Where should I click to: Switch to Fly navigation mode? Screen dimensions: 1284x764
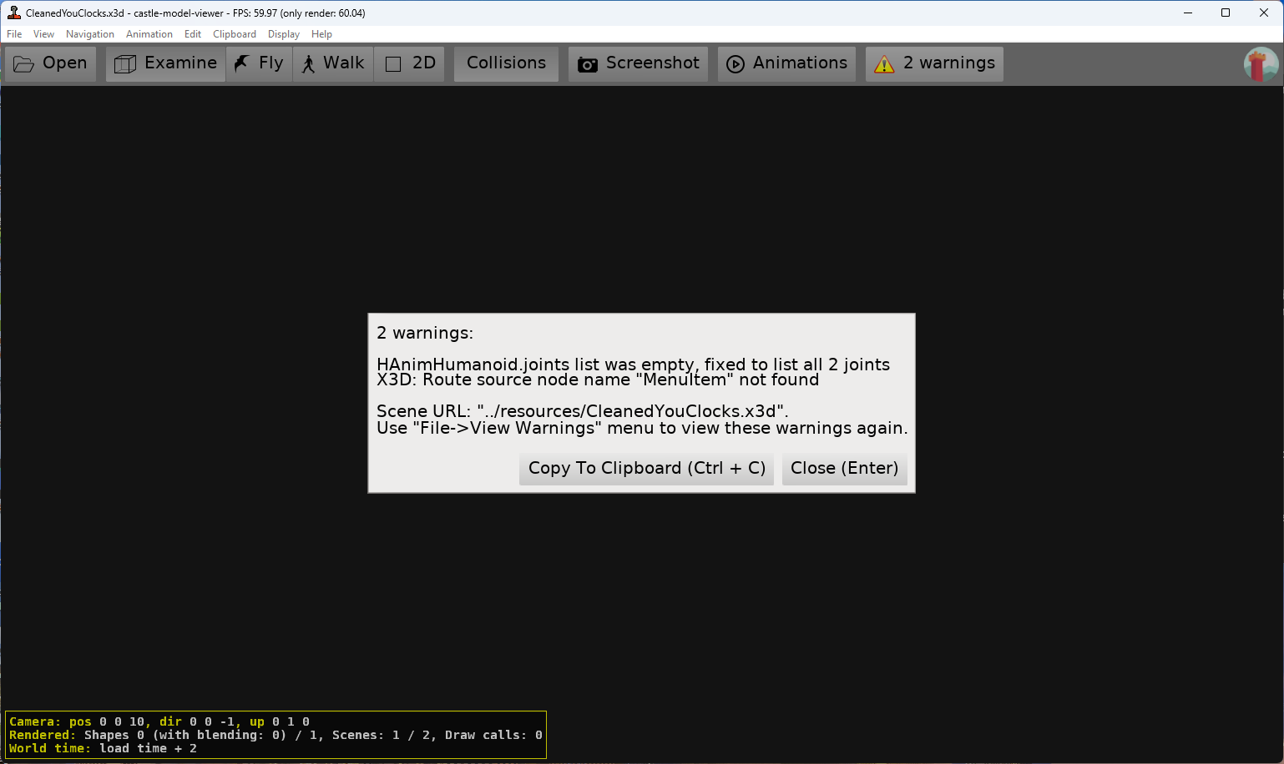point(259,63)
